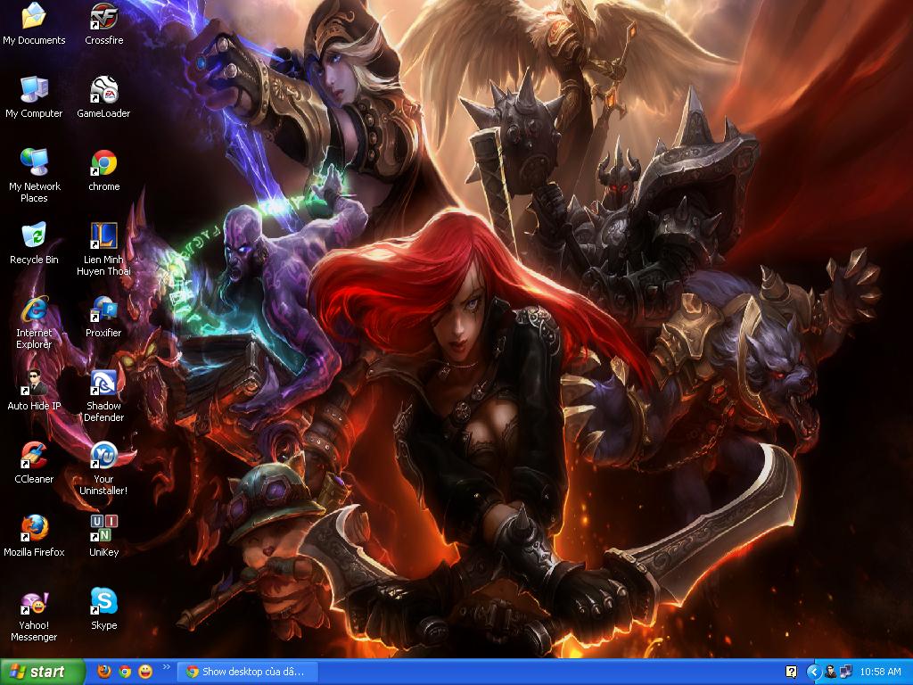Click the Proxifier desktop shortcut

pyautogui.click(x=104, y=309)
